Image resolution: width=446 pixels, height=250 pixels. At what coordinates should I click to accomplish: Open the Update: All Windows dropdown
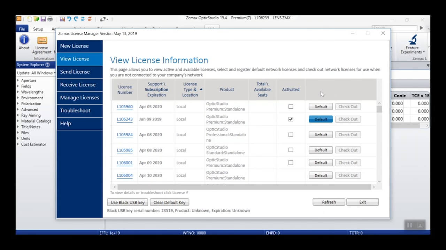pos(36,73)
